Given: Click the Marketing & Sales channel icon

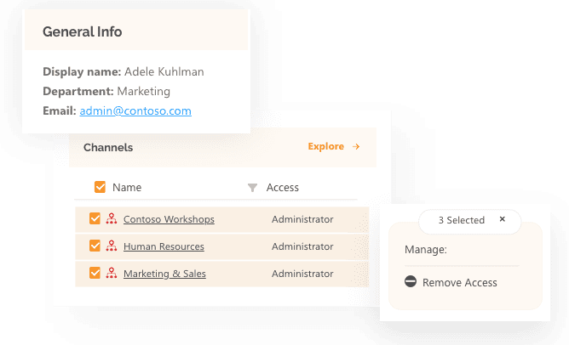Looking at the screenshot, I should point(111,274).
